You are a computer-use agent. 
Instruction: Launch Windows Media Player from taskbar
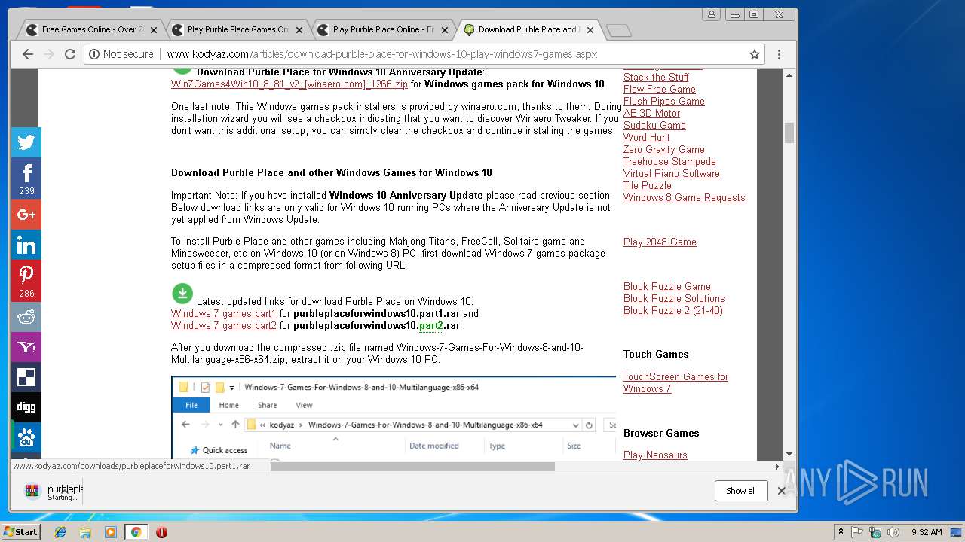point(111,532)
